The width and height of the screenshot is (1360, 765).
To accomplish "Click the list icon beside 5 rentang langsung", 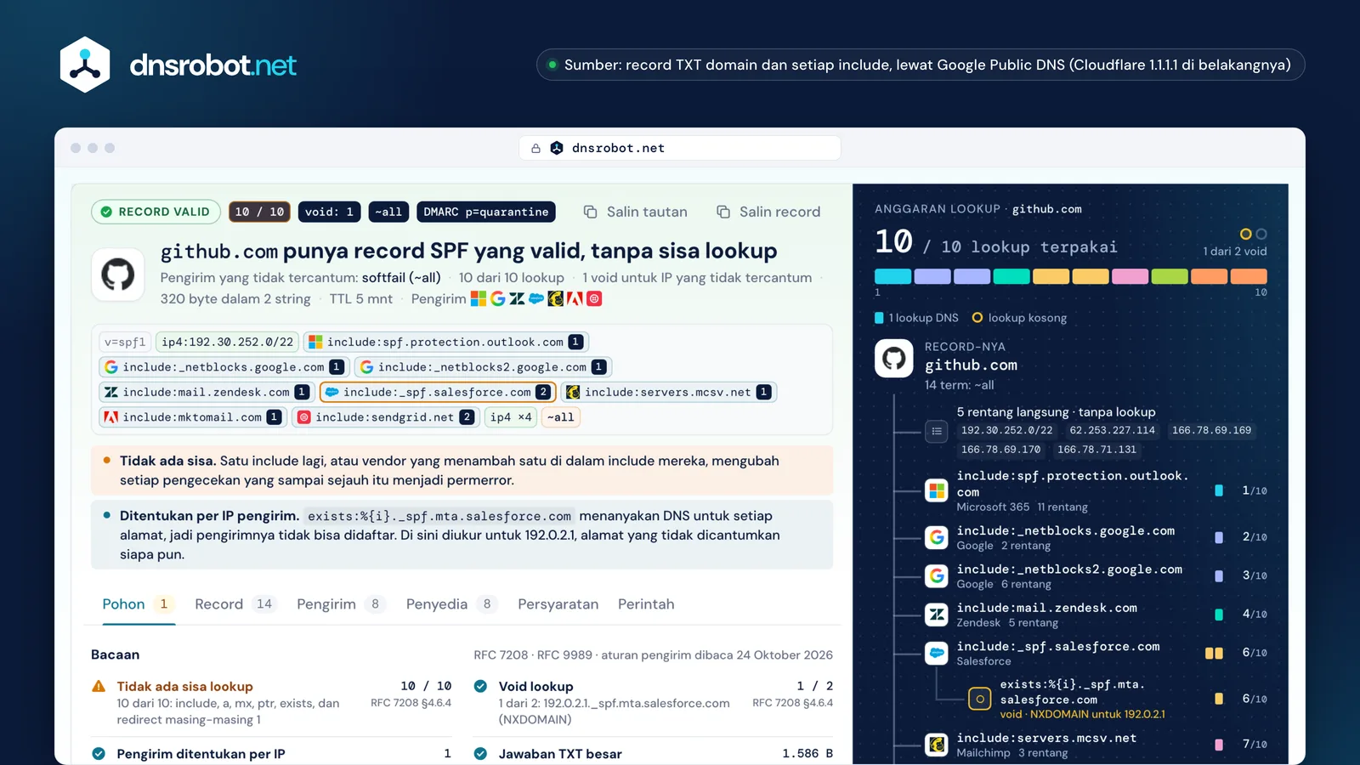I will click(x=937, y=431).
